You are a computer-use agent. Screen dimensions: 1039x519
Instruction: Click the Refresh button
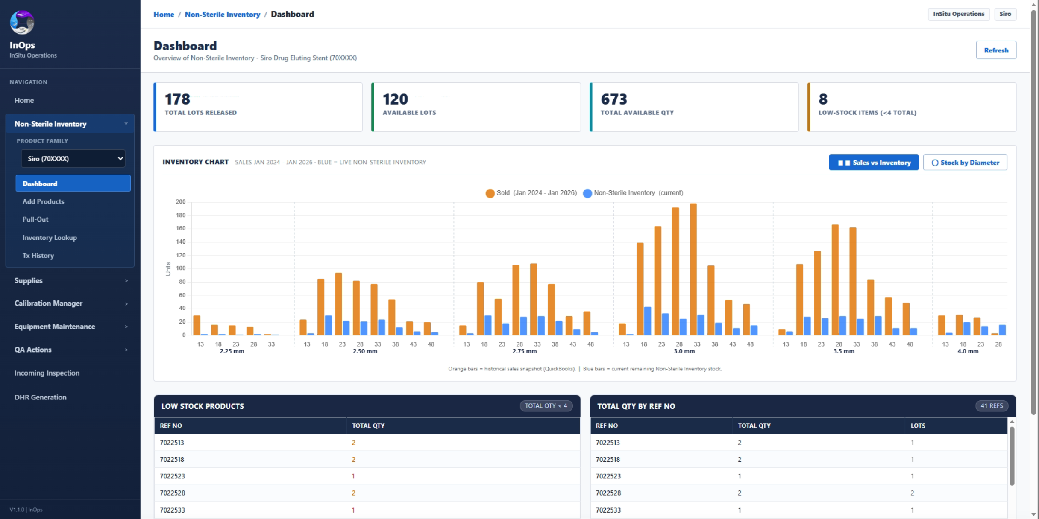click(x=996, y=50)
